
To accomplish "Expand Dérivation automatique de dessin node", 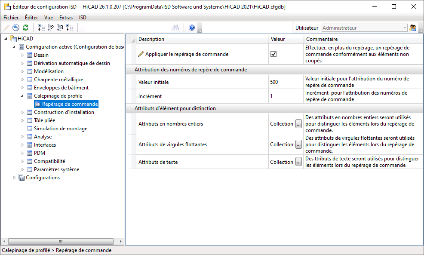I will click(x=22, y=63).
